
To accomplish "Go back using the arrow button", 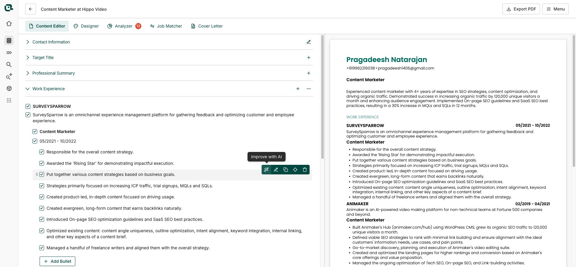I will (x=31, y=9).
